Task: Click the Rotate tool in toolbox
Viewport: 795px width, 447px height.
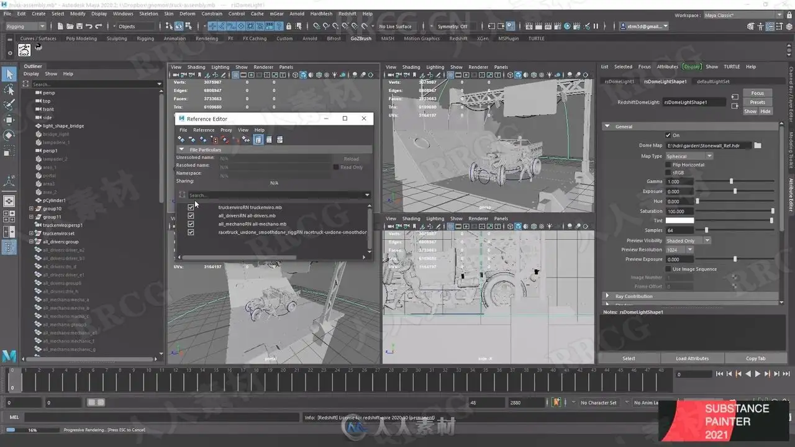Action: (x=9, y=135)
